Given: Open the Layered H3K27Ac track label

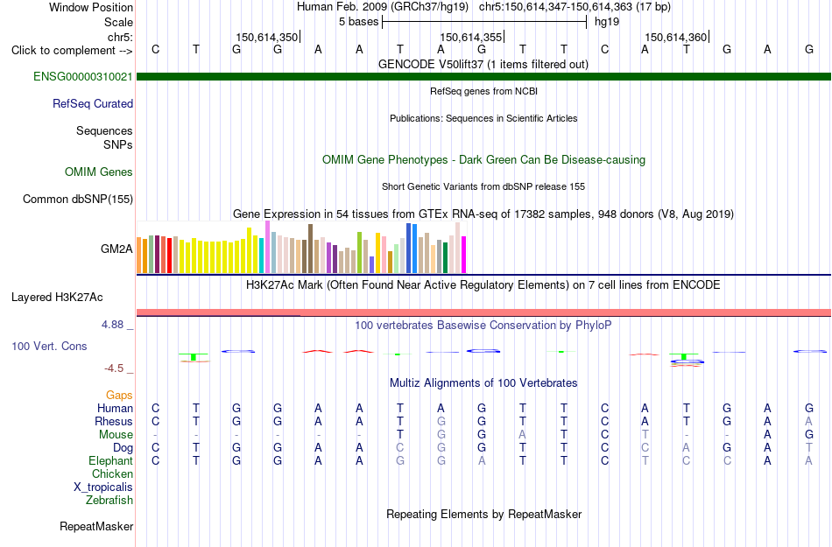Looking at the screenshot, I should click(57, 297).
